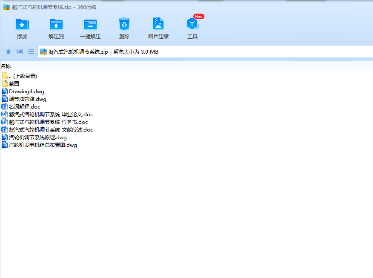Select the file name 汽轮机调节系统原理.dwg
The width and height of the screenshot is (373, 278).
tap(38, 137)
